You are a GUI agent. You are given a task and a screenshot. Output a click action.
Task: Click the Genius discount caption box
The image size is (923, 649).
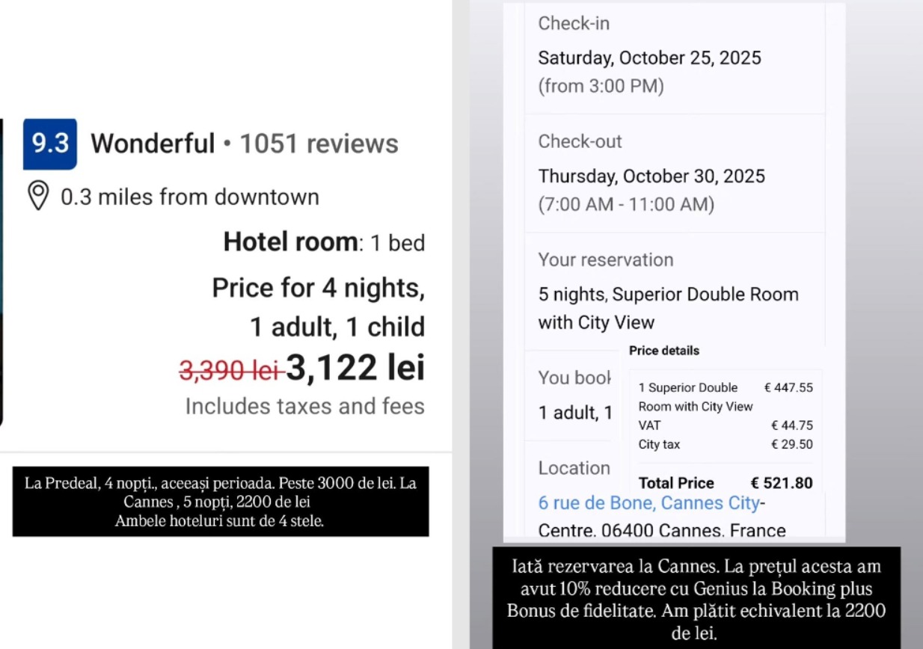[696, 600]
